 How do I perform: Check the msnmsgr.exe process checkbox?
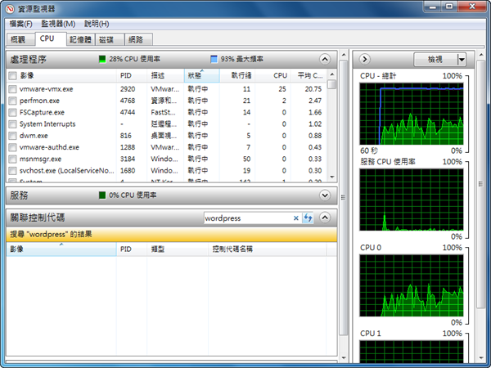12,159
